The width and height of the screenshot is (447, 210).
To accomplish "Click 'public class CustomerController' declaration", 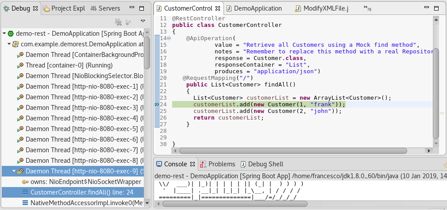I will (227, 25).
